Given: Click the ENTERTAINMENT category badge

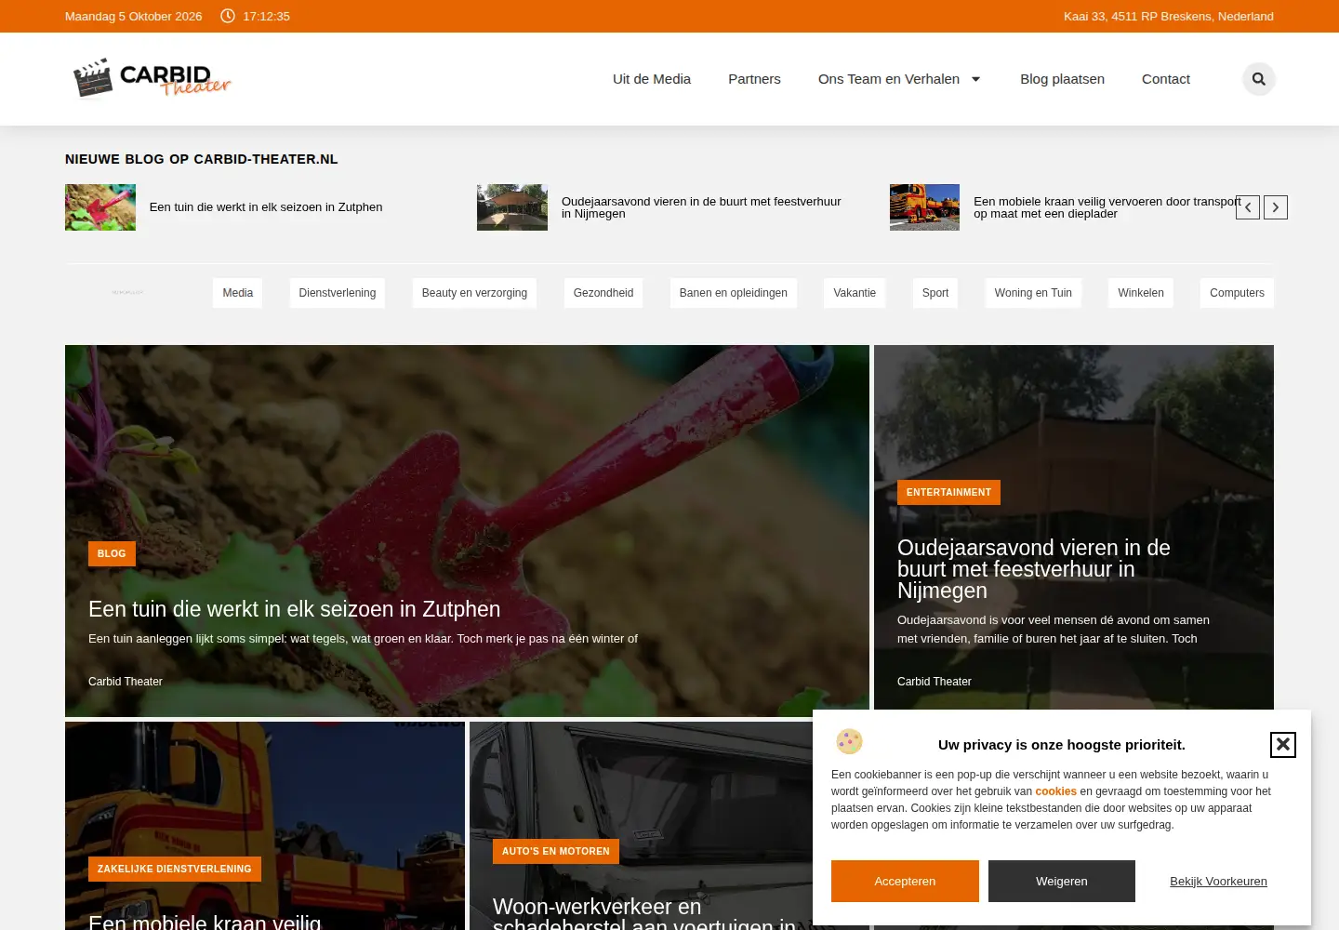Looking at the screenshot, I should pos(948,492).
